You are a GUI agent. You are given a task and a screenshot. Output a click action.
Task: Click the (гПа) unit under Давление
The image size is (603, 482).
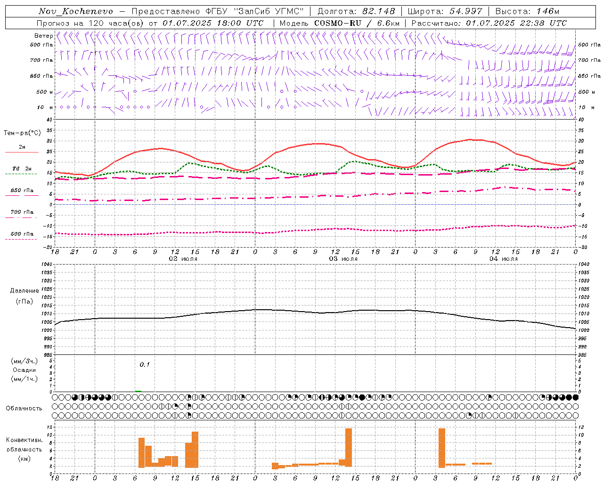click(24, 301)
